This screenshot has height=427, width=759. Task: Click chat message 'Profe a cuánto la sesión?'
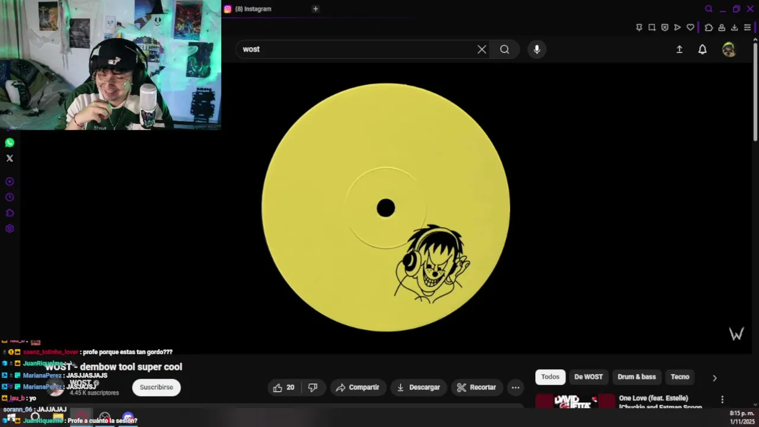[103, 420]
